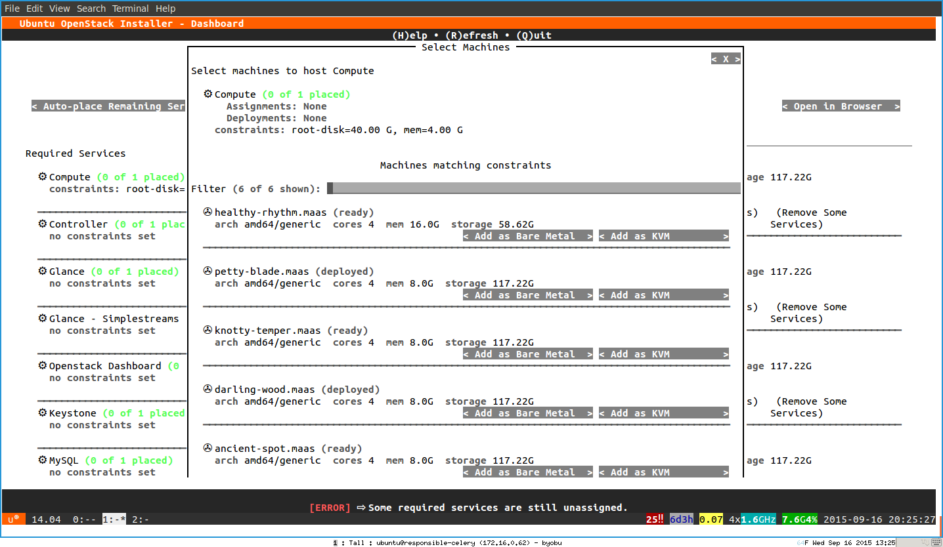943x547 pixels.
Task: Click the healthy-rhythm.maas machine name
Action: click(271, 213)
